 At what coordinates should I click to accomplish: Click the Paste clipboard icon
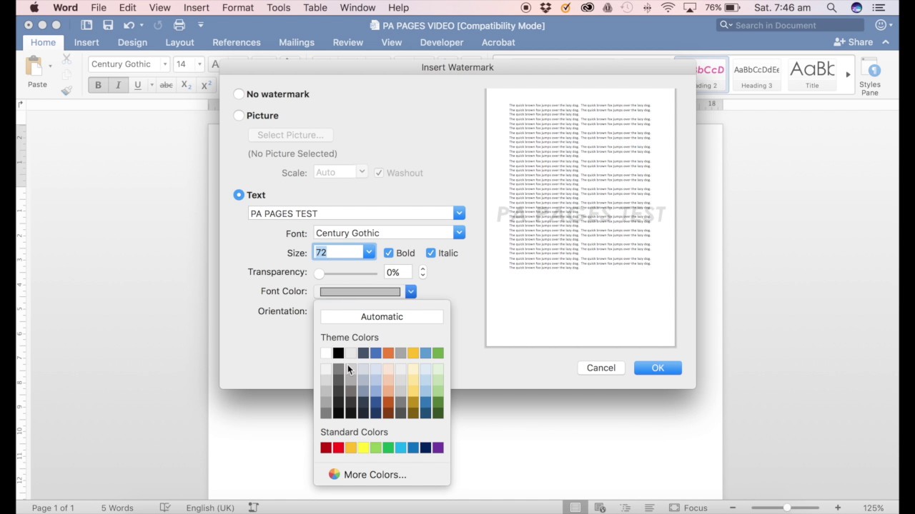(34, 66)
